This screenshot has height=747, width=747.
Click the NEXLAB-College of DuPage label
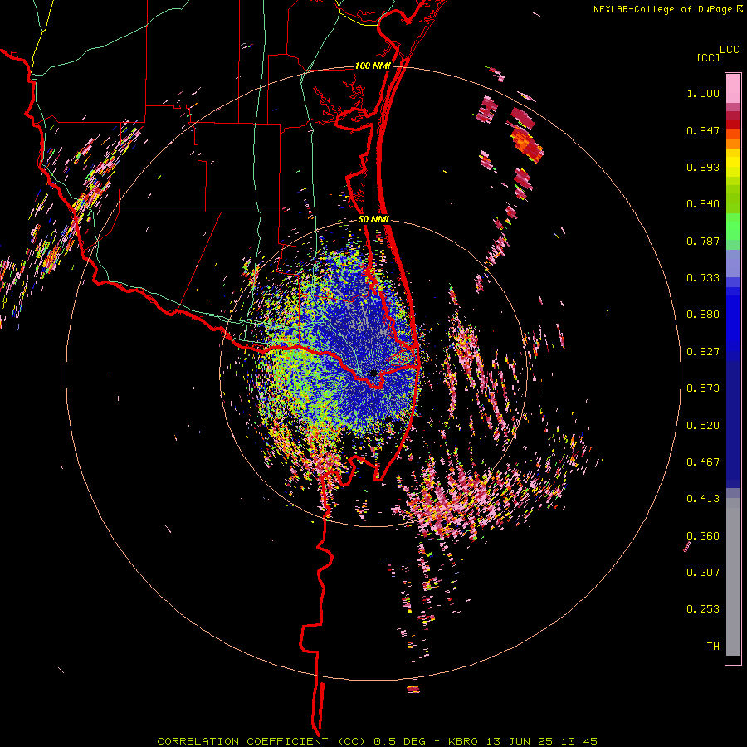click(x=662, y=9)
